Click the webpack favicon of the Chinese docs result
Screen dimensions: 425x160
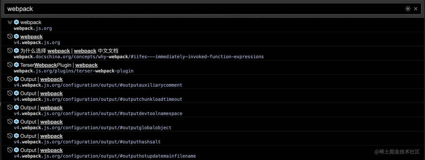tap(16, 51)
